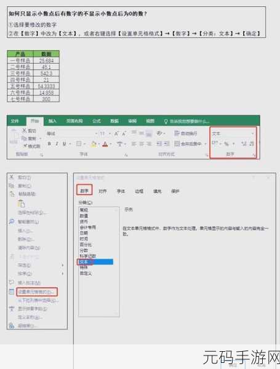280x369 pixels.
Task: Click the percent style icon in number group
Action: pos(226,143)
